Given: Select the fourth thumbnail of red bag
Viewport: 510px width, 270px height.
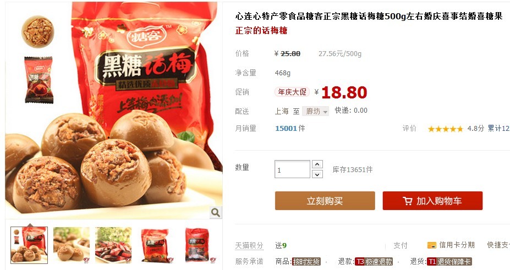Looking at the screenshot, I should pyautogui.click(x=156, y=245).
